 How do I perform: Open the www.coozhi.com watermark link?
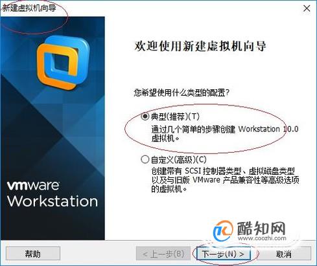(262, 238)
